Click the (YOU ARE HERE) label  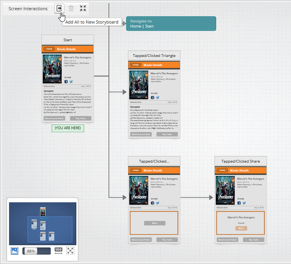pos(68,128)
